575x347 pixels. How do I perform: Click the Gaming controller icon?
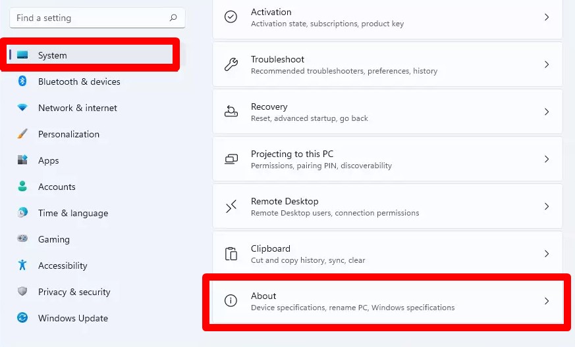(x=22, y=239)
